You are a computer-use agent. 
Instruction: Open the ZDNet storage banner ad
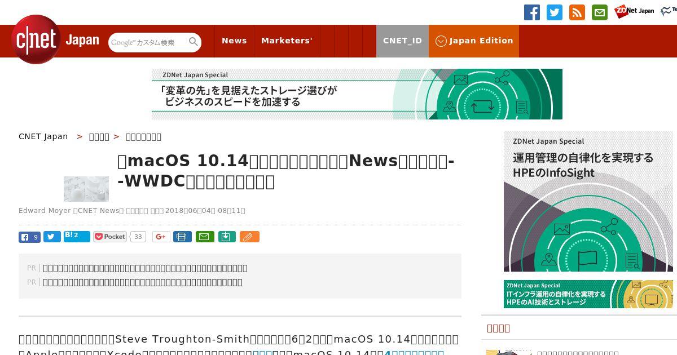357,94
